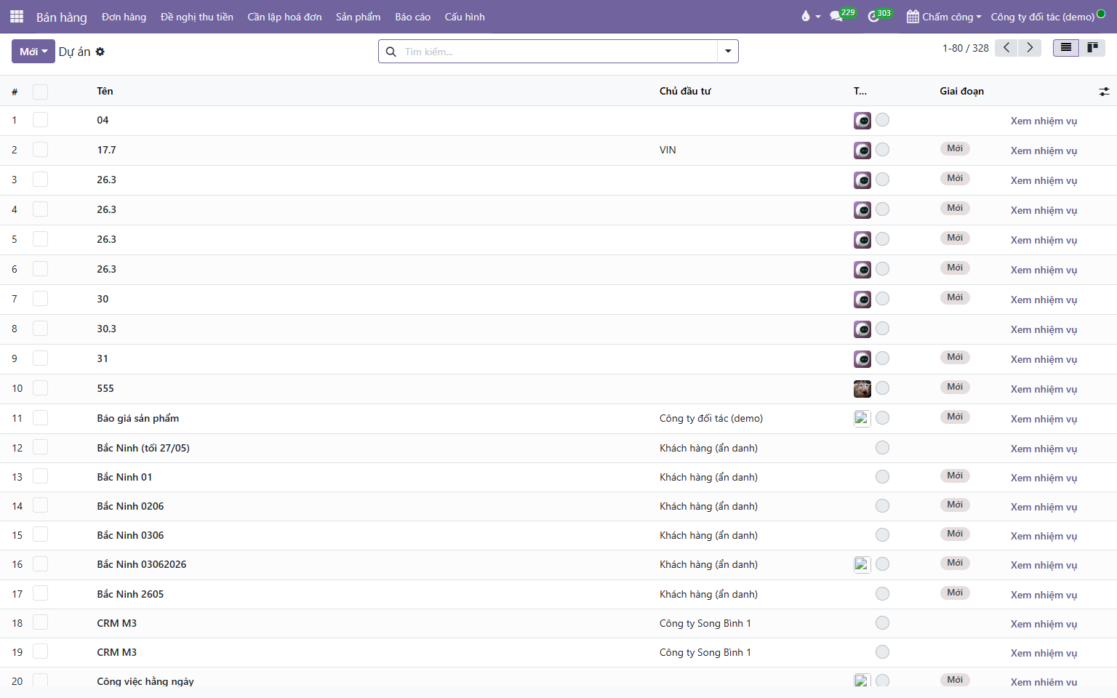Click the Dự án settings gear icon
The image size is (1117, 698).
click(100, 52)
